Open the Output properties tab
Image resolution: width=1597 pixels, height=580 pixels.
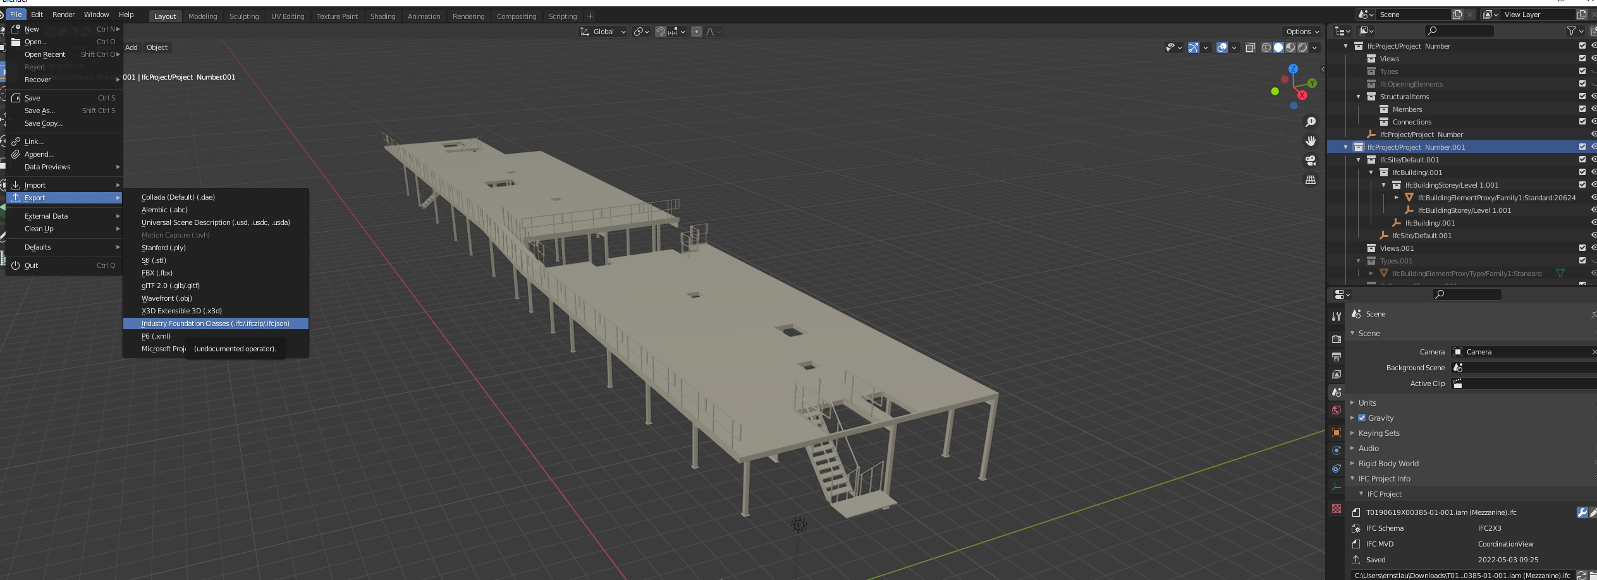(x=1336, y=356)
